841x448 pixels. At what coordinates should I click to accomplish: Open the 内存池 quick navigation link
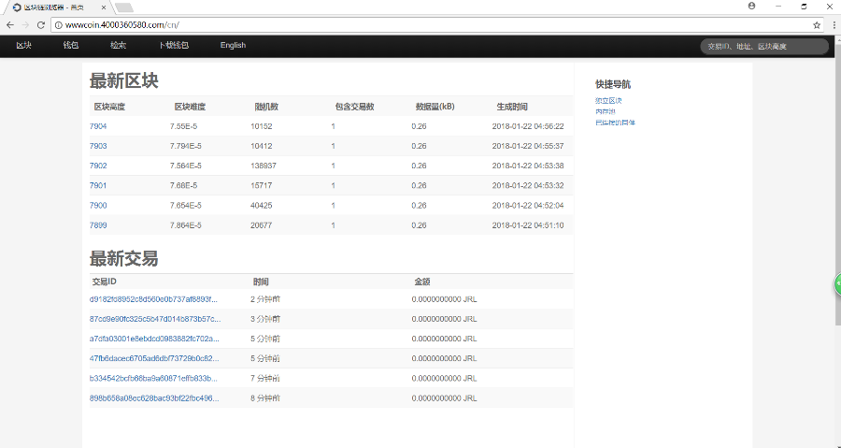605,111
